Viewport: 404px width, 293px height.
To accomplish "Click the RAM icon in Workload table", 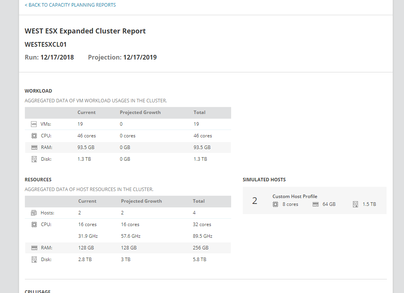I will click(x=34, y=147).
